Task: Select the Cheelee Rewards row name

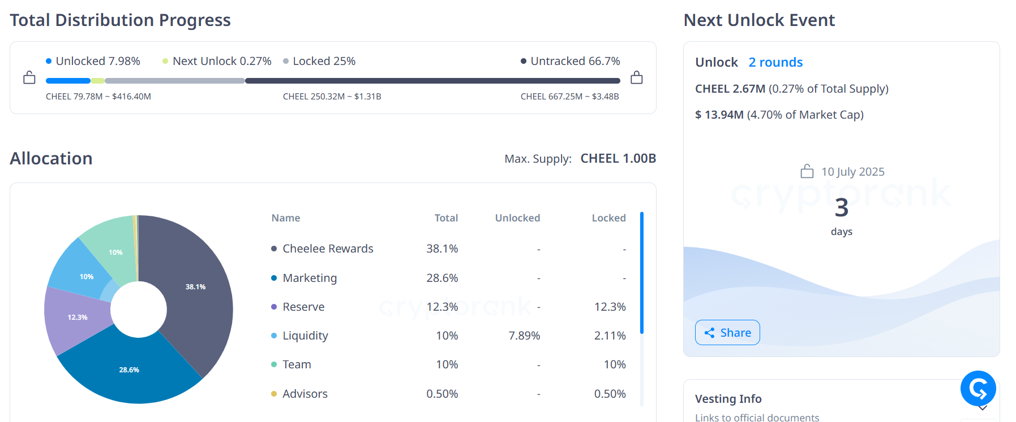Action: click(328, 249)
